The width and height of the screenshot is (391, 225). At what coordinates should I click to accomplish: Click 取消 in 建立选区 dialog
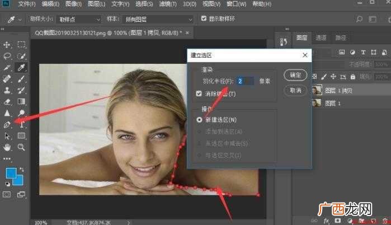pos(295,90)
